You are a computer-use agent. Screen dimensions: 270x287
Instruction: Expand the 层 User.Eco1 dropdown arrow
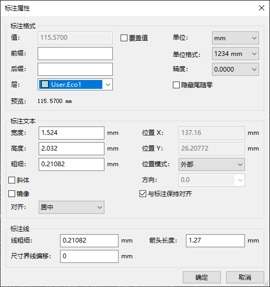point(108,85)
